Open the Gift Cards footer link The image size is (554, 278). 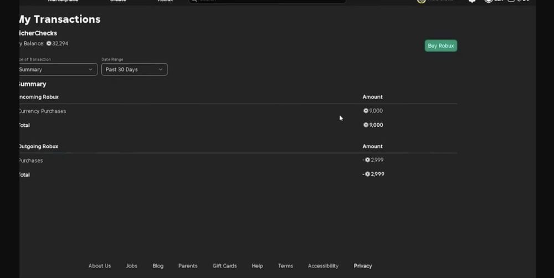coord(224,266)
